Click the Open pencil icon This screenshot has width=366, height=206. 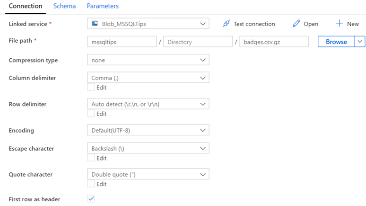tap(296, 24)
